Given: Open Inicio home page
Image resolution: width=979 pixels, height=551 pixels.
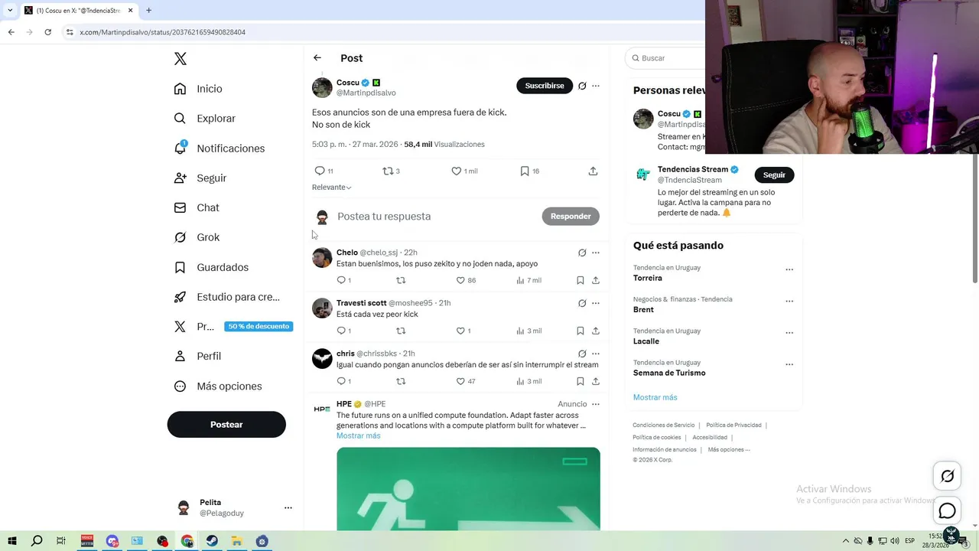Looking at the screenshot, I should 198,89.
